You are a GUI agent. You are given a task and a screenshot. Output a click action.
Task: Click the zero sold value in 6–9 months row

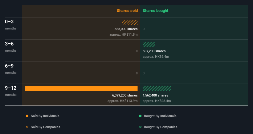(137, 73)
